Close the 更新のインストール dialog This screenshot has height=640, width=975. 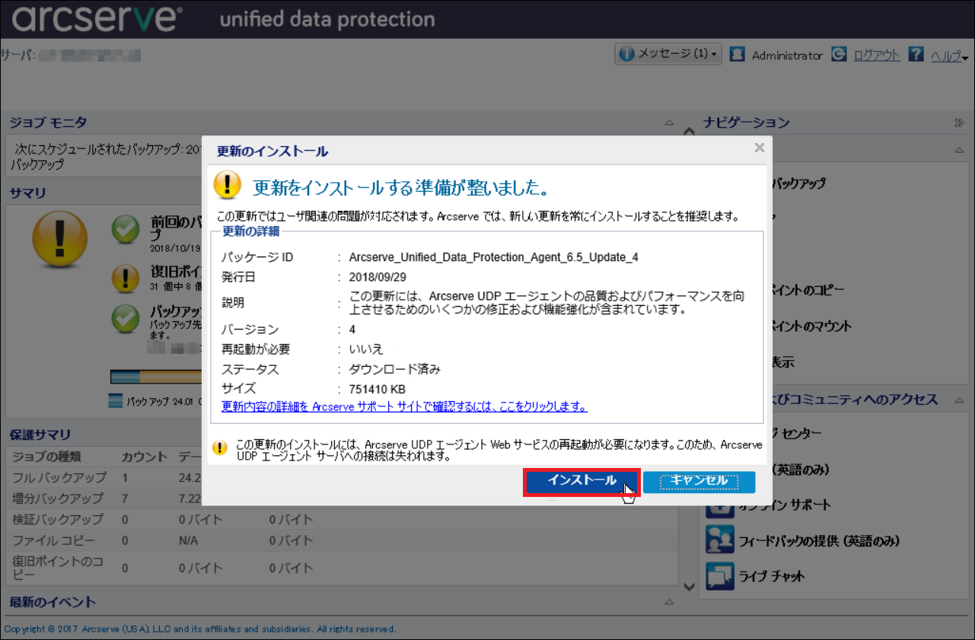(x=760, y=148)
